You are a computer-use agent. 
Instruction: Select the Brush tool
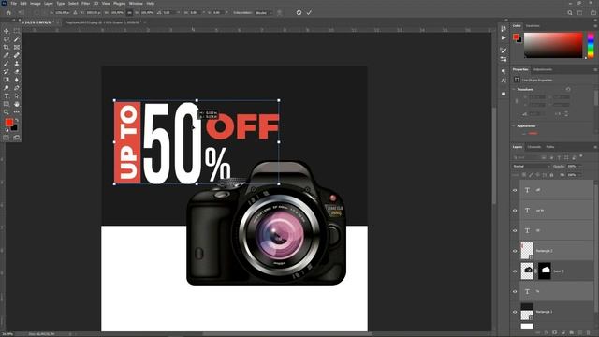tap(7, 64)
